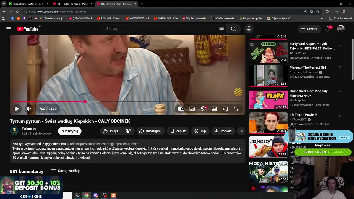Open options for Ich Troje Powiedz
The image size is (354, 199).
coord(340,115)
